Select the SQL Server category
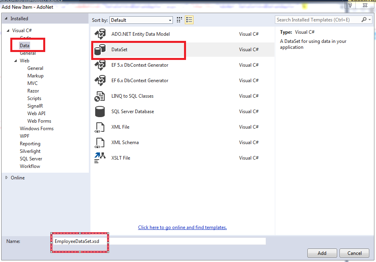Image resolution: width=376 pixels, height=262 pixels. (31, 159)
